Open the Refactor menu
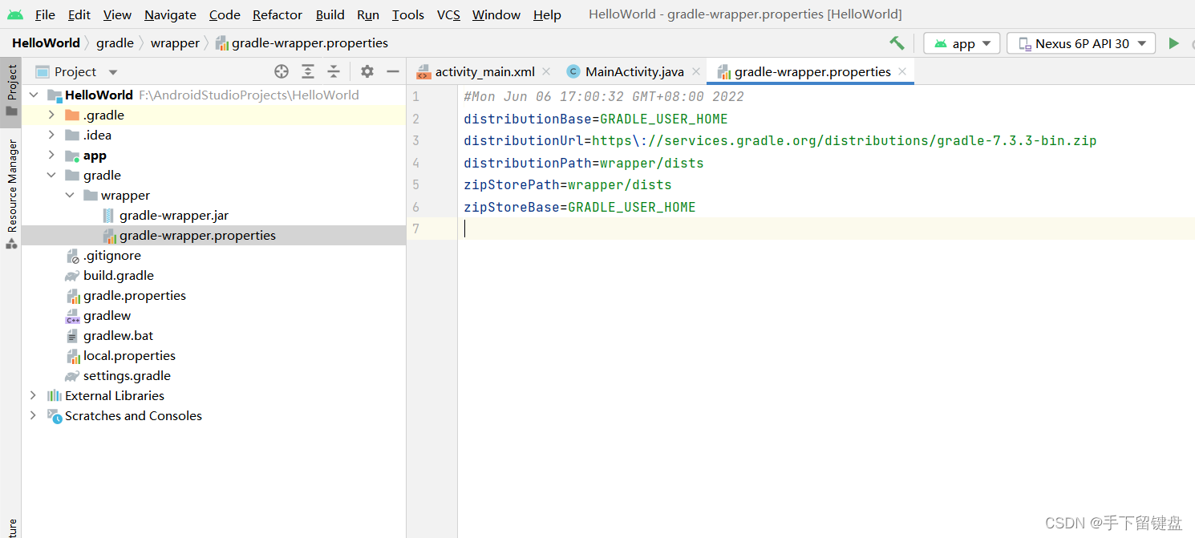This screenshot has height=538, width=1195. [277, 15]
